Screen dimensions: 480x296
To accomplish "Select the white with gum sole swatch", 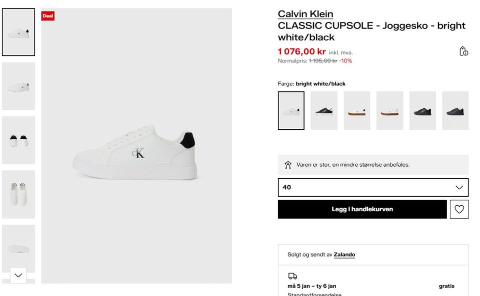I will [x=357, y=111].
